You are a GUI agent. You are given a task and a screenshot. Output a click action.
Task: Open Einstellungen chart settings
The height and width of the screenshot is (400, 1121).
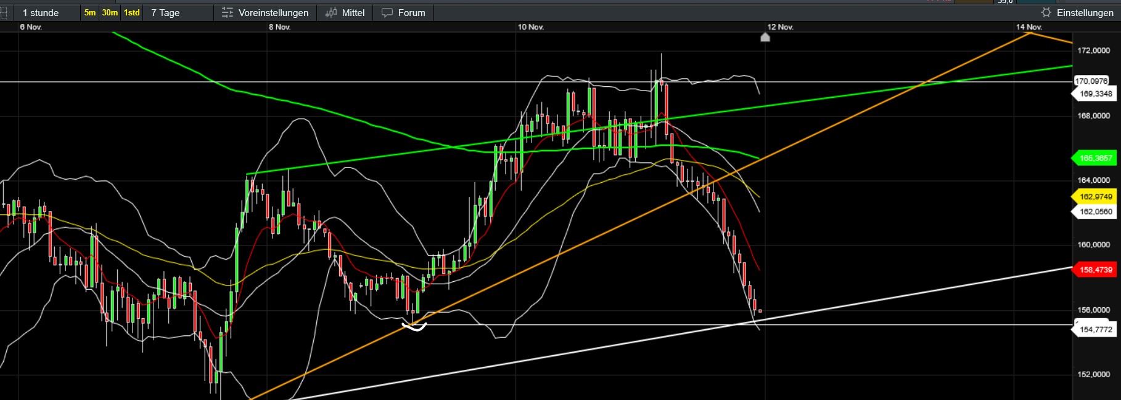coord(1085,13)
